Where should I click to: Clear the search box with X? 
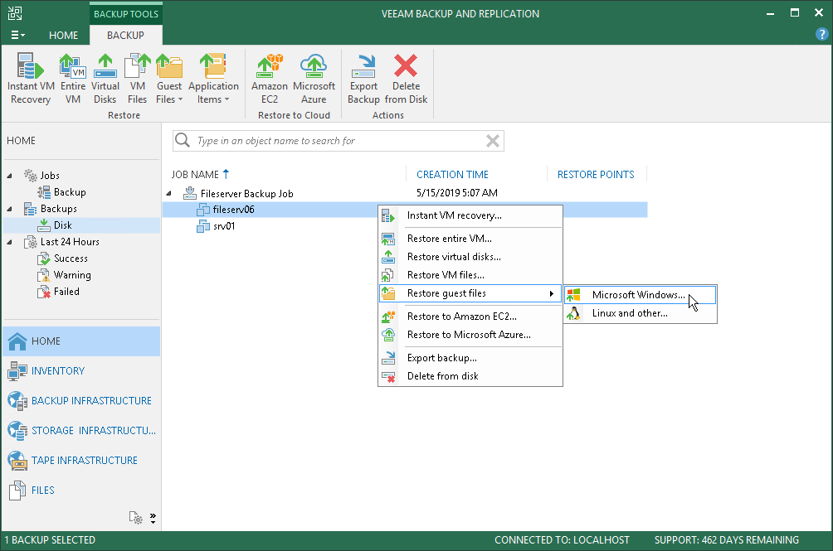pyautogui.click(x=493, y=141)
